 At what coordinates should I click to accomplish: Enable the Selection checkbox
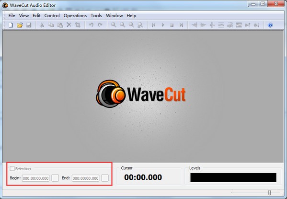click(x=12, y=168)
